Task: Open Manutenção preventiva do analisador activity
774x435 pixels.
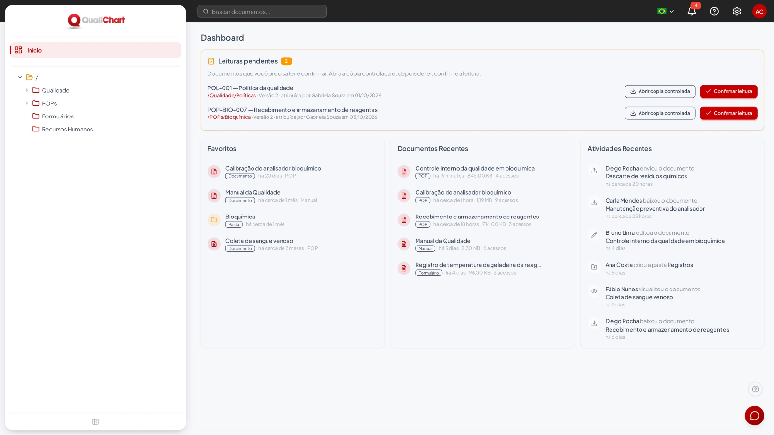Action: (655, 209)
